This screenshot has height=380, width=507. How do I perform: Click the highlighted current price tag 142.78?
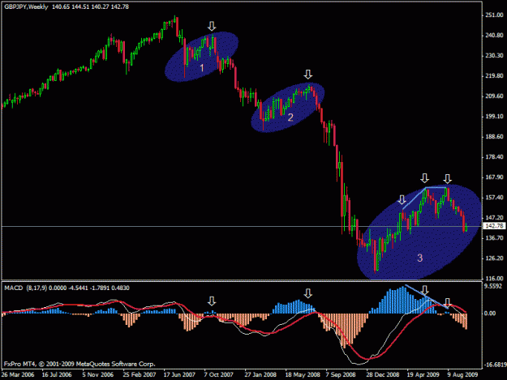coord(494,226)
